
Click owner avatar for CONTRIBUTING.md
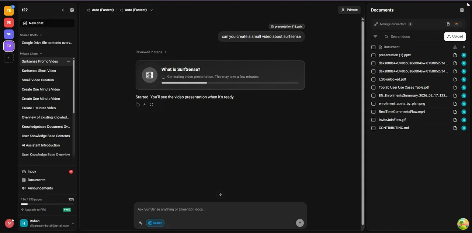(x=464, y=128)
